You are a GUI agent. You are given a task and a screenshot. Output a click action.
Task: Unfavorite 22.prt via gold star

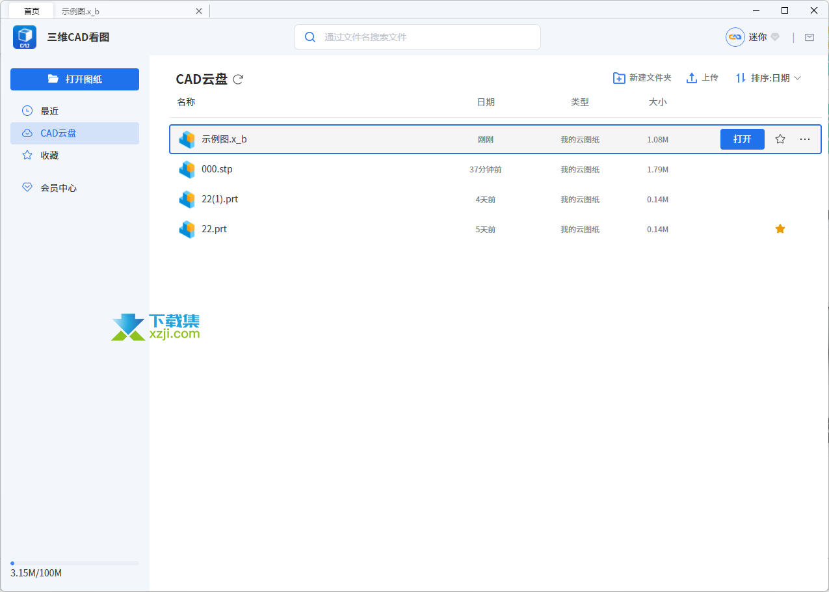pyautogui.click(x=780, y=229)
